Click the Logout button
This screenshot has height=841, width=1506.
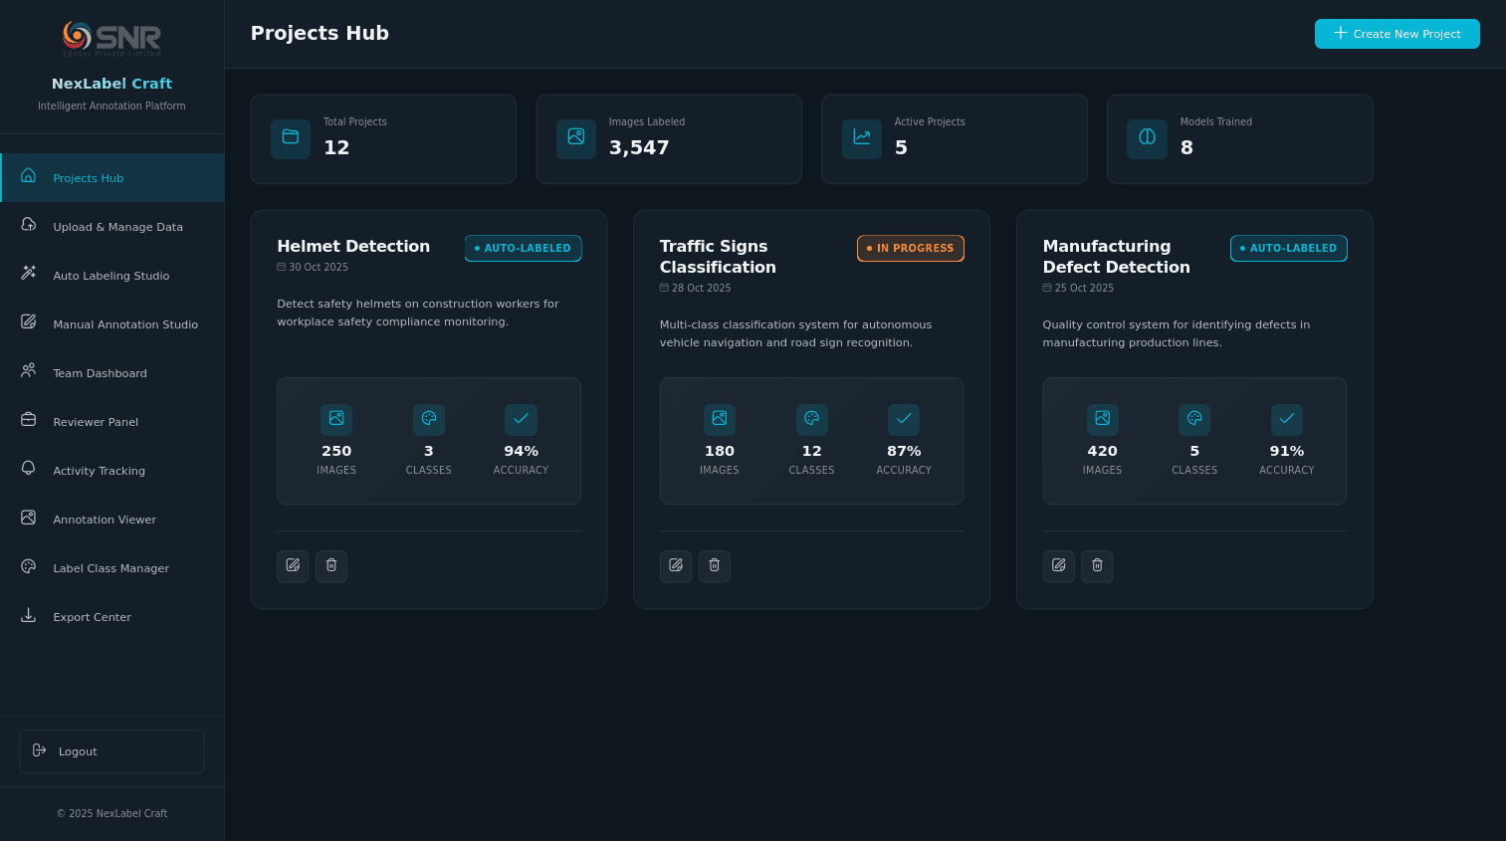(110, 751)
